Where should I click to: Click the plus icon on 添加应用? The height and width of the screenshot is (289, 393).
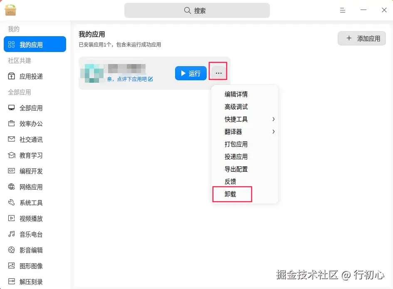click(x=349, y=38)
